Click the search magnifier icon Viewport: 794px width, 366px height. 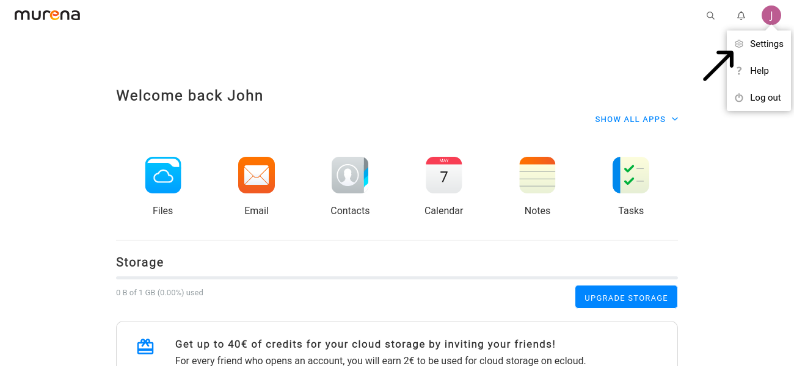[x=710, y=15]
